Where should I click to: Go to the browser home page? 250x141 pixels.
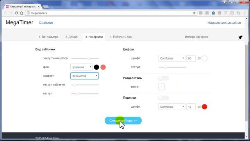pyautogui.click(x=22, y=13)
